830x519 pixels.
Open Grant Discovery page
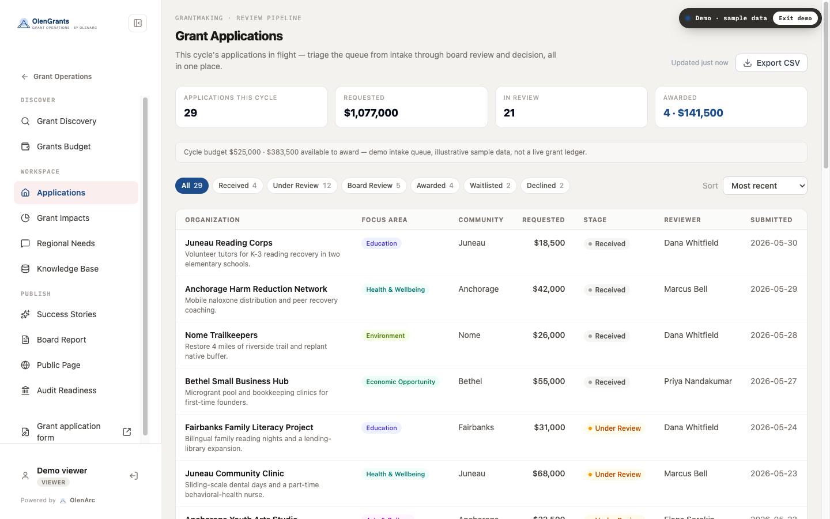[76, 121]
